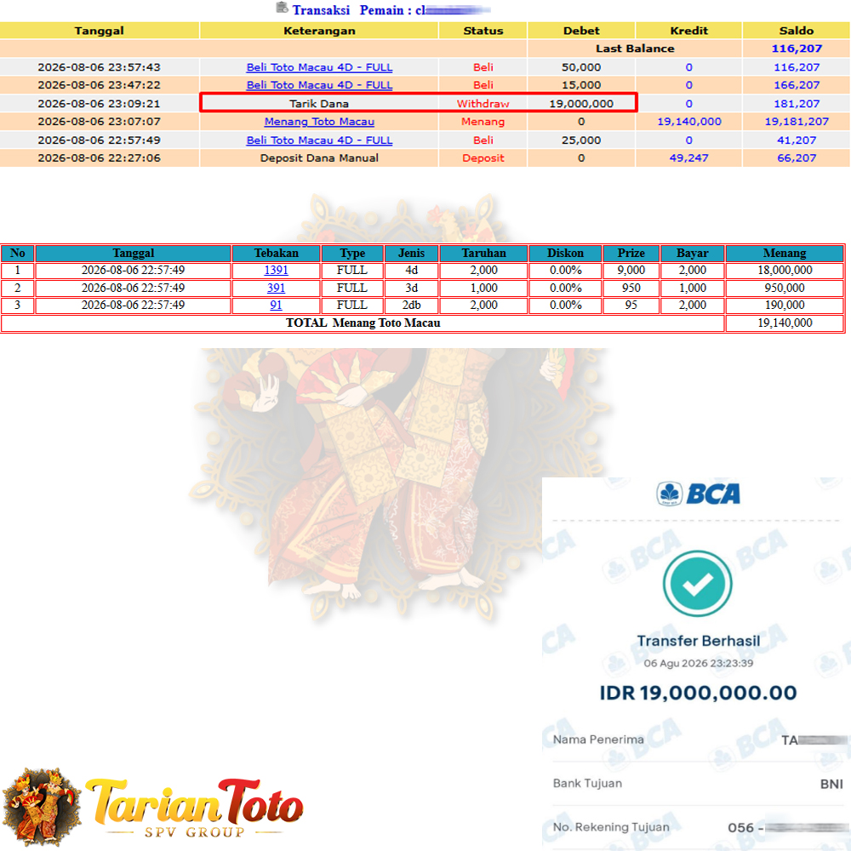Click the Withdraw status cell
851x851 pixels.
(483, 104)
